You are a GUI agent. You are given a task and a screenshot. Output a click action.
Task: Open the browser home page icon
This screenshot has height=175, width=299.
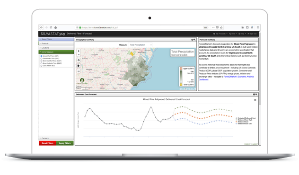55,27
